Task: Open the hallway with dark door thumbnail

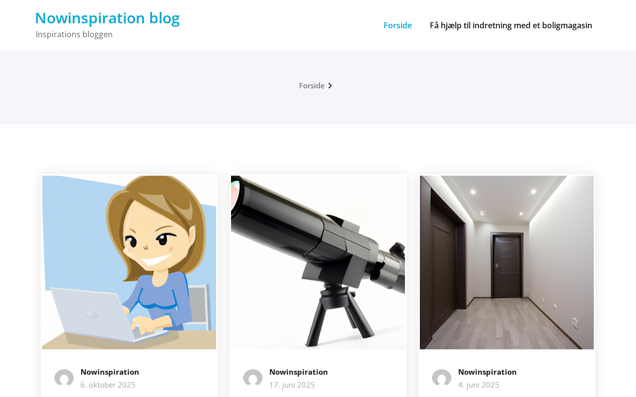Action: coord(507,263)
